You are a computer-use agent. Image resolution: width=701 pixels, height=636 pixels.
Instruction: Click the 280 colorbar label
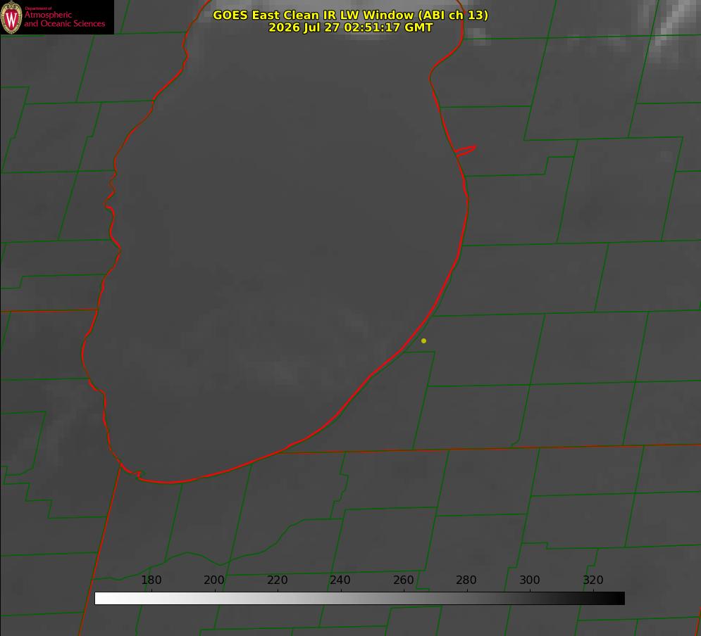tap(466, 580)
